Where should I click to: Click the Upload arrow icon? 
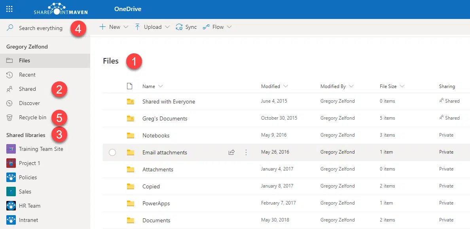(x=138, y=27)
